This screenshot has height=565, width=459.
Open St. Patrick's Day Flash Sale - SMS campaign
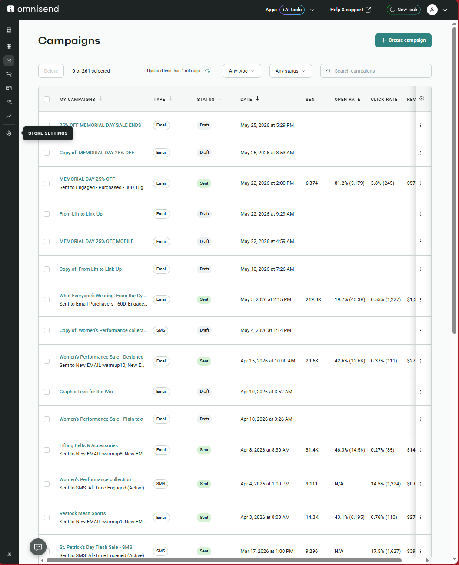pyautogui.click(x=96, y=547)
